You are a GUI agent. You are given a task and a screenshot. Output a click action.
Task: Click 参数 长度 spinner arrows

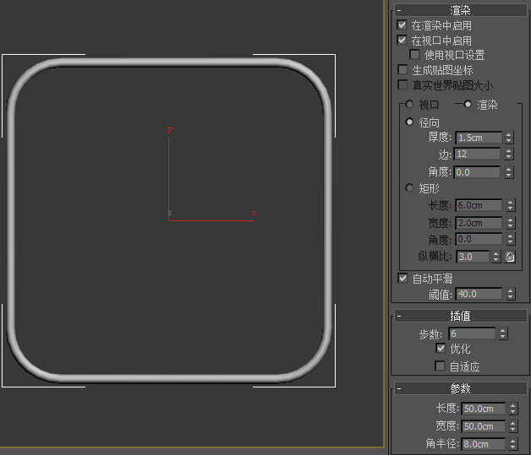[x=513, y=409]
